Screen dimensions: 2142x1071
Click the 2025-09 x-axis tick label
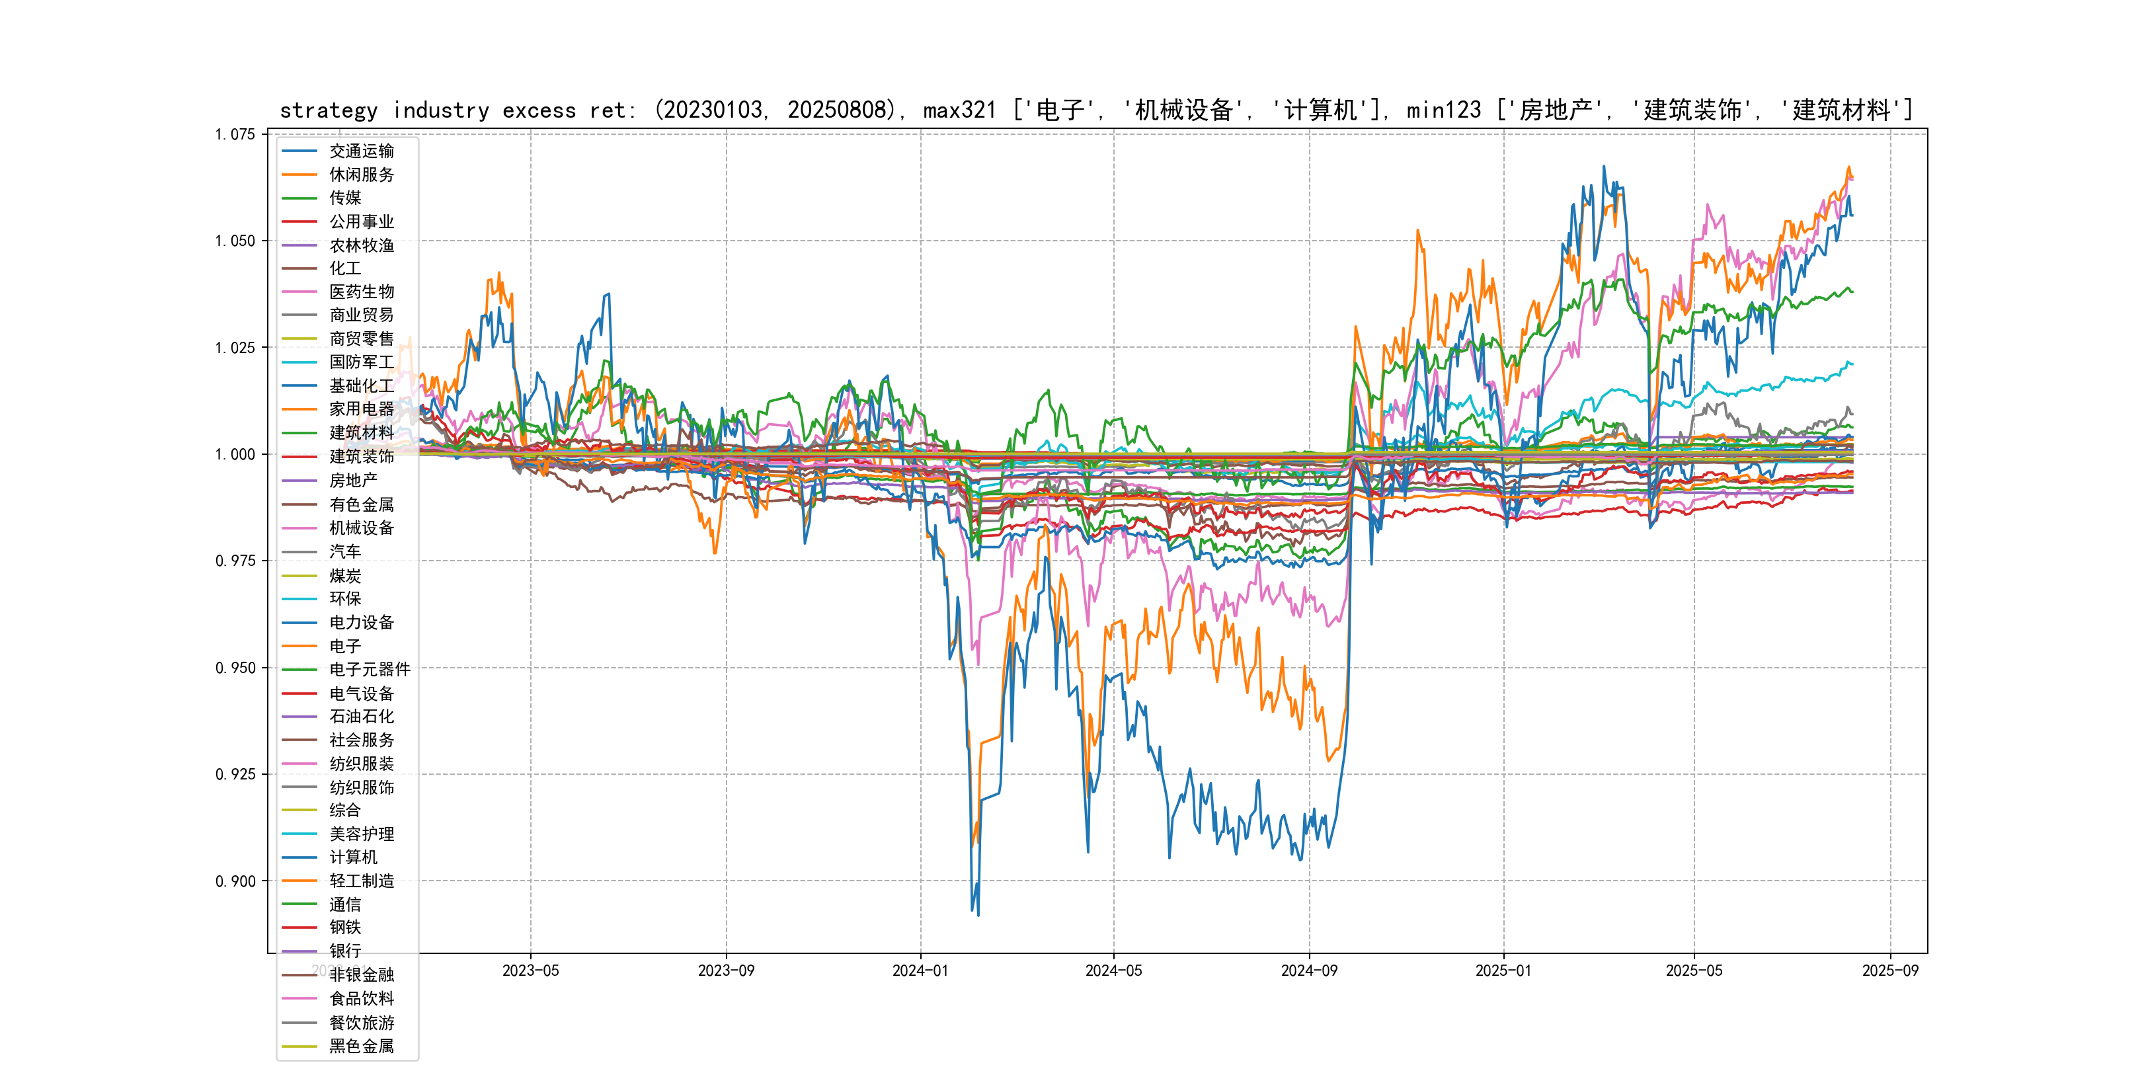point(1890,971)
